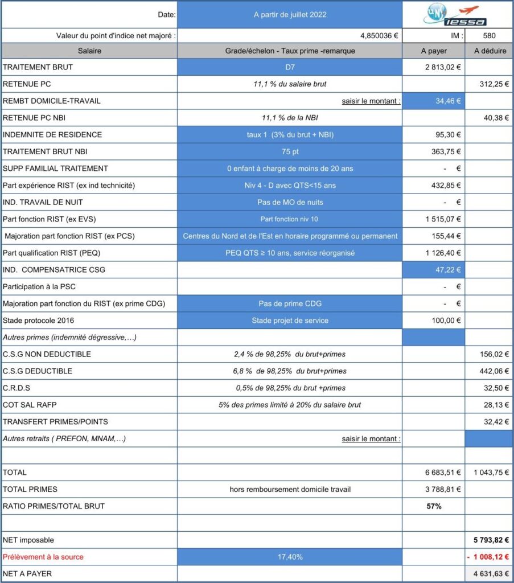Click the IM value 580
Screen dimensions: 514x583
[489, 36]
